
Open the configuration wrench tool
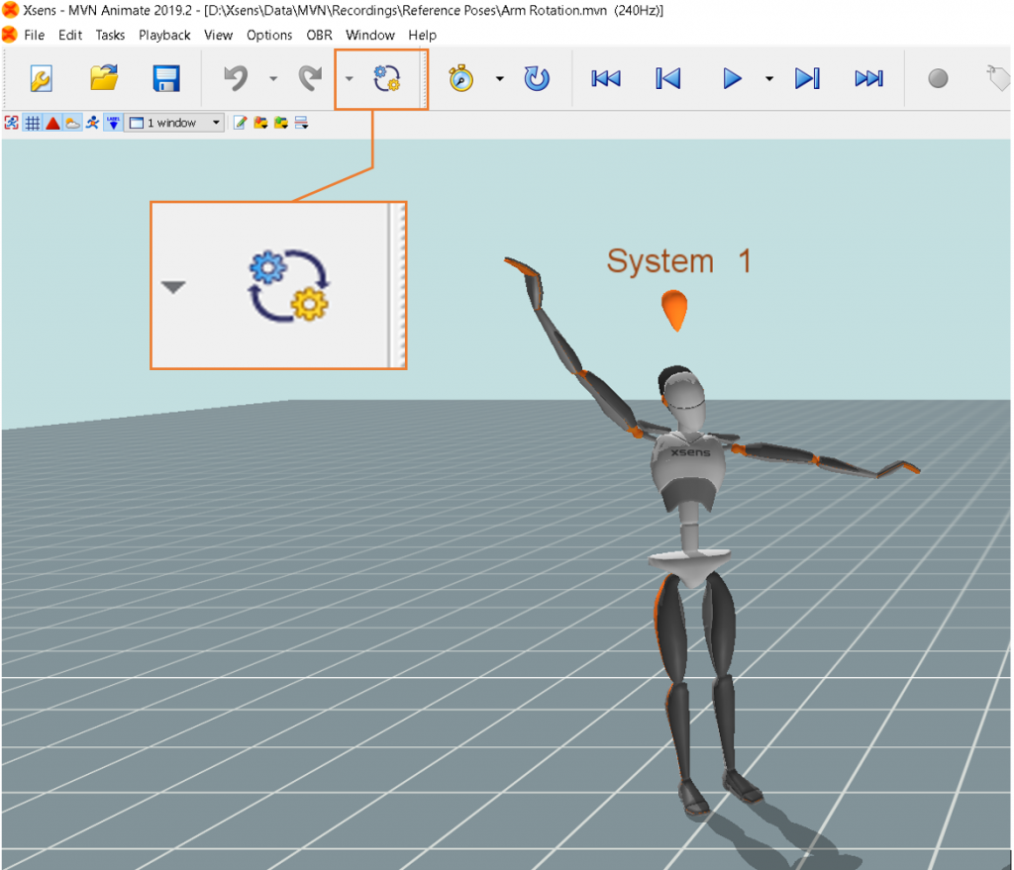coord(41,79)
